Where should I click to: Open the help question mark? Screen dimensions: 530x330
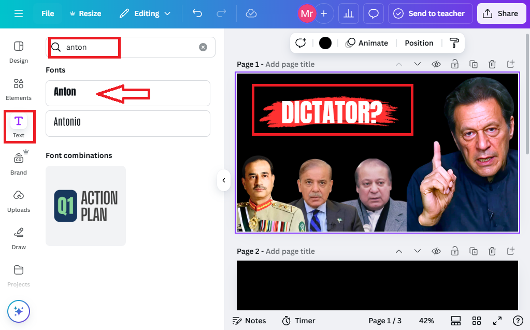click(518, 321)
